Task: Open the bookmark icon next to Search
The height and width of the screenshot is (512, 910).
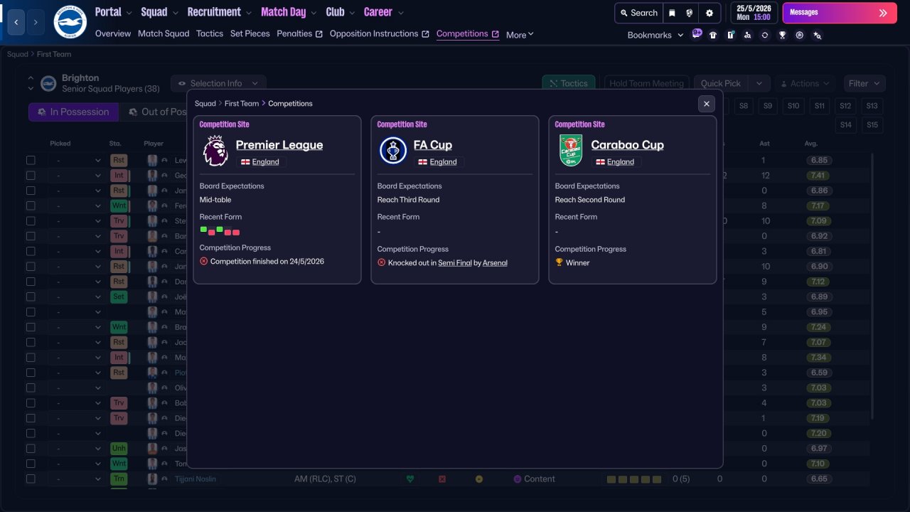Action: click(x=672, y=13)
